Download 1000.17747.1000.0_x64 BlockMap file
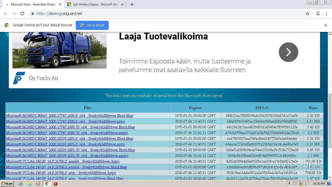The image size is (332, 187). (70, 116)
